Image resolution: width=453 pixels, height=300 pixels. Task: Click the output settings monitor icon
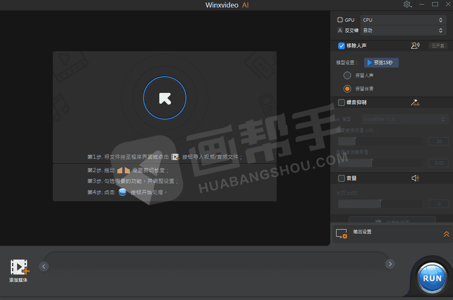pos(342,234)
